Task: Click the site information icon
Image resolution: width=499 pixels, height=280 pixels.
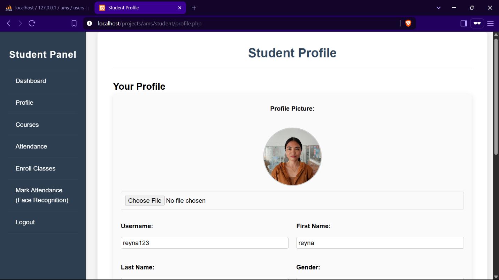Action: pos(89,23)
